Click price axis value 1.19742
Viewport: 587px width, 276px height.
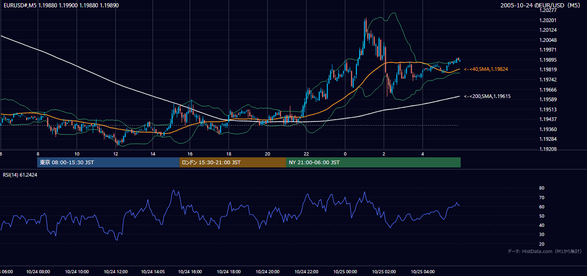click(x=548, y=80)
